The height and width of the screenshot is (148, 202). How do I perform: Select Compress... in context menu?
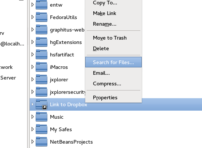coord(113,84)
